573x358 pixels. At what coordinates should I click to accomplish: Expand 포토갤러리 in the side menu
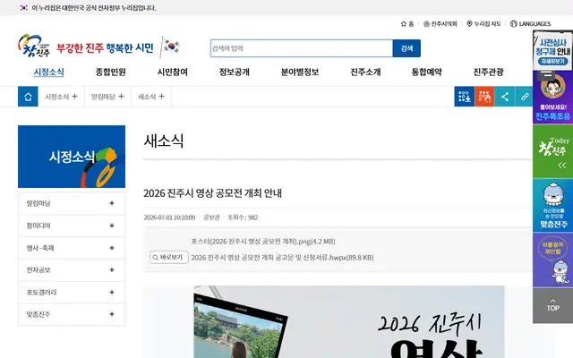tap(72, 293)
